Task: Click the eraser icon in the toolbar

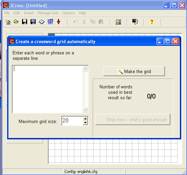Action: (x=42, y=22)
